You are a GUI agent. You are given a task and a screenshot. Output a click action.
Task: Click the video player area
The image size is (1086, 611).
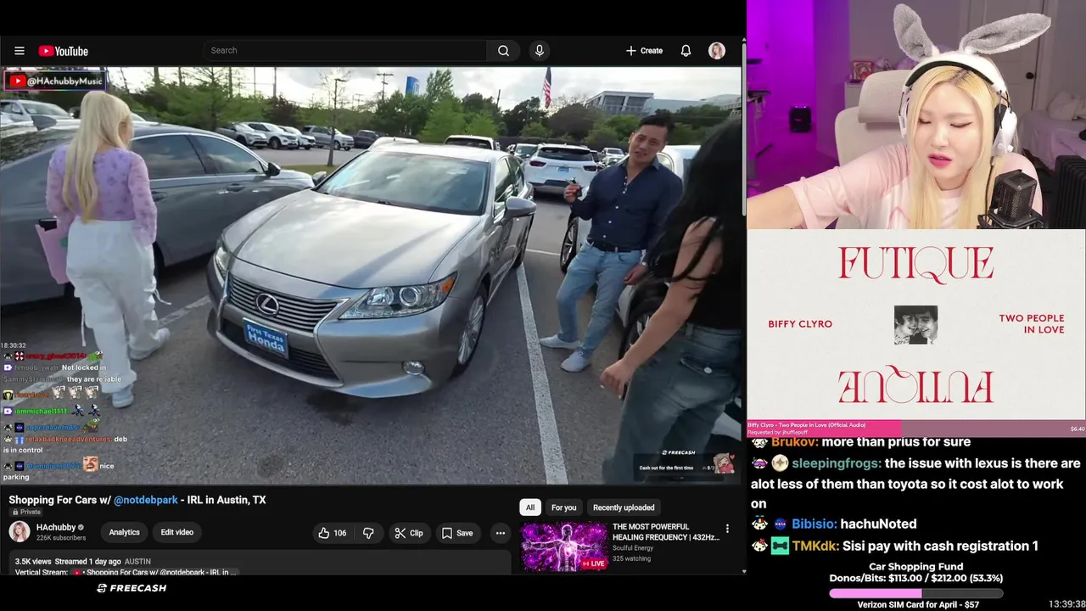[x=371, y=276]
